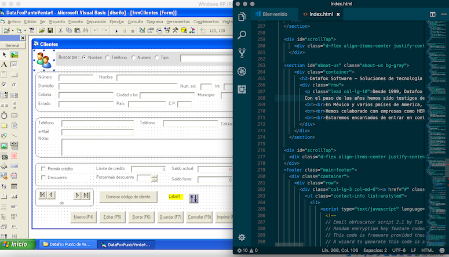Image resolution: width=449 pixels, height=257 pixels.
Task: Click the e-Mail input field
Action: click(98, 132)
